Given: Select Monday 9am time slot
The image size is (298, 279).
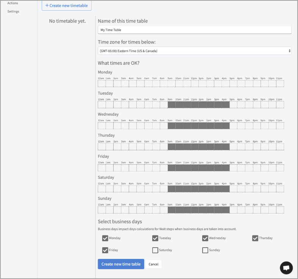Looking at the screenshot, I should pos(172,84).
